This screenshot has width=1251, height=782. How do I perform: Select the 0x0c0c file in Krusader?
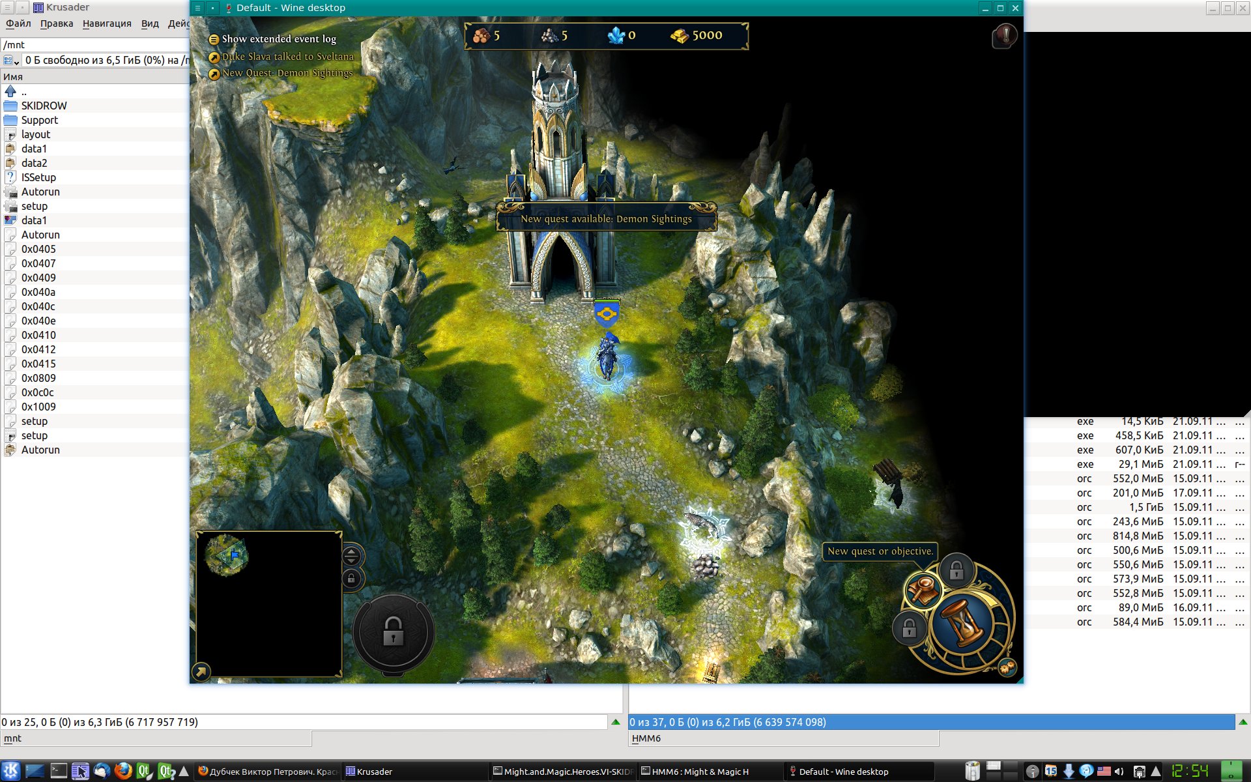(95, 392)
